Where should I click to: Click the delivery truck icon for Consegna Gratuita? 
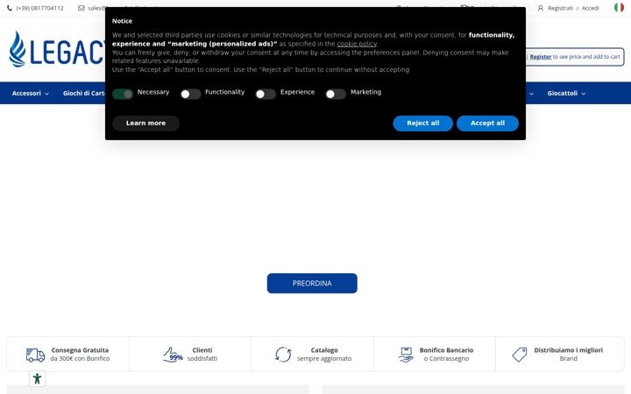[x=35, y=355]
